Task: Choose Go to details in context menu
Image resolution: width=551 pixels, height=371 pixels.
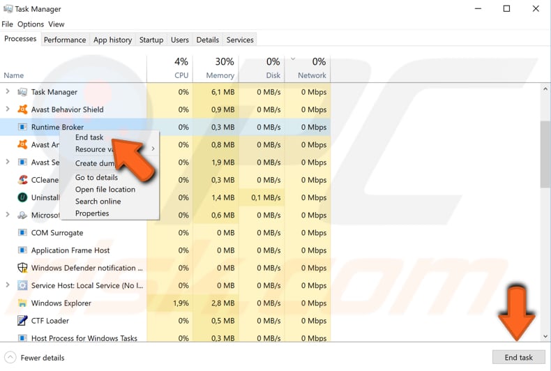Action: pyautogui.click(x=96, y=177)
